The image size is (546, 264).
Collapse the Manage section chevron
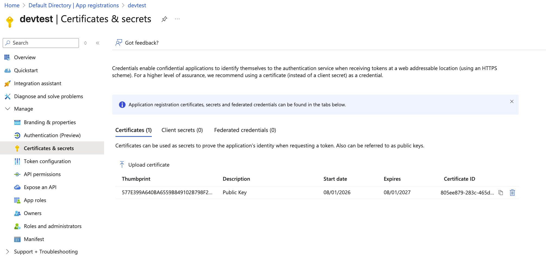(7, 109)
